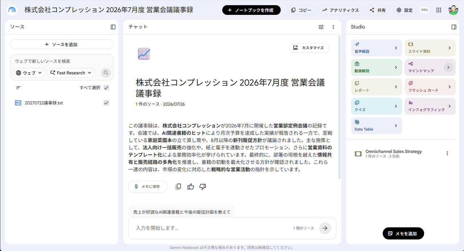Expand 音声解説 options chevron

pos(396,48)
